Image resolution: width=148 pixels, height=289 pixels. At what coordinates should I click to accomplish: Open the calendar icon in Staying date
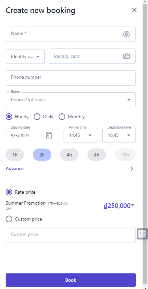tap(49, 135)
